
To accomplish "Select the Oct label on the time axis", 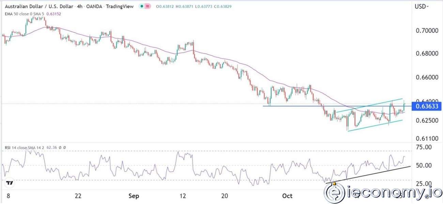I will click(287, 196).
